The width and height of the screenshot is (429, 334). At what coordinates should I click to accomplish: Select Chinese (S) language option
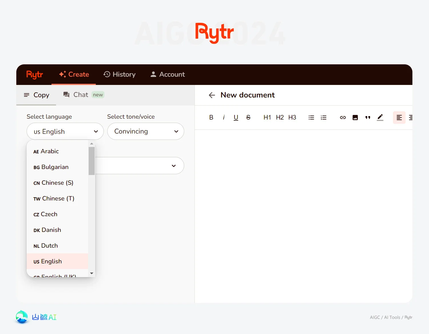click(x=57, y=183)
